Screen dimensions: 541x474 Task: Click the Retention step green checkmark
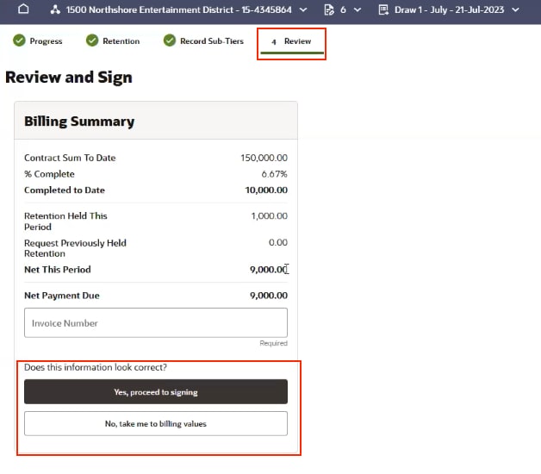(92, 41)
